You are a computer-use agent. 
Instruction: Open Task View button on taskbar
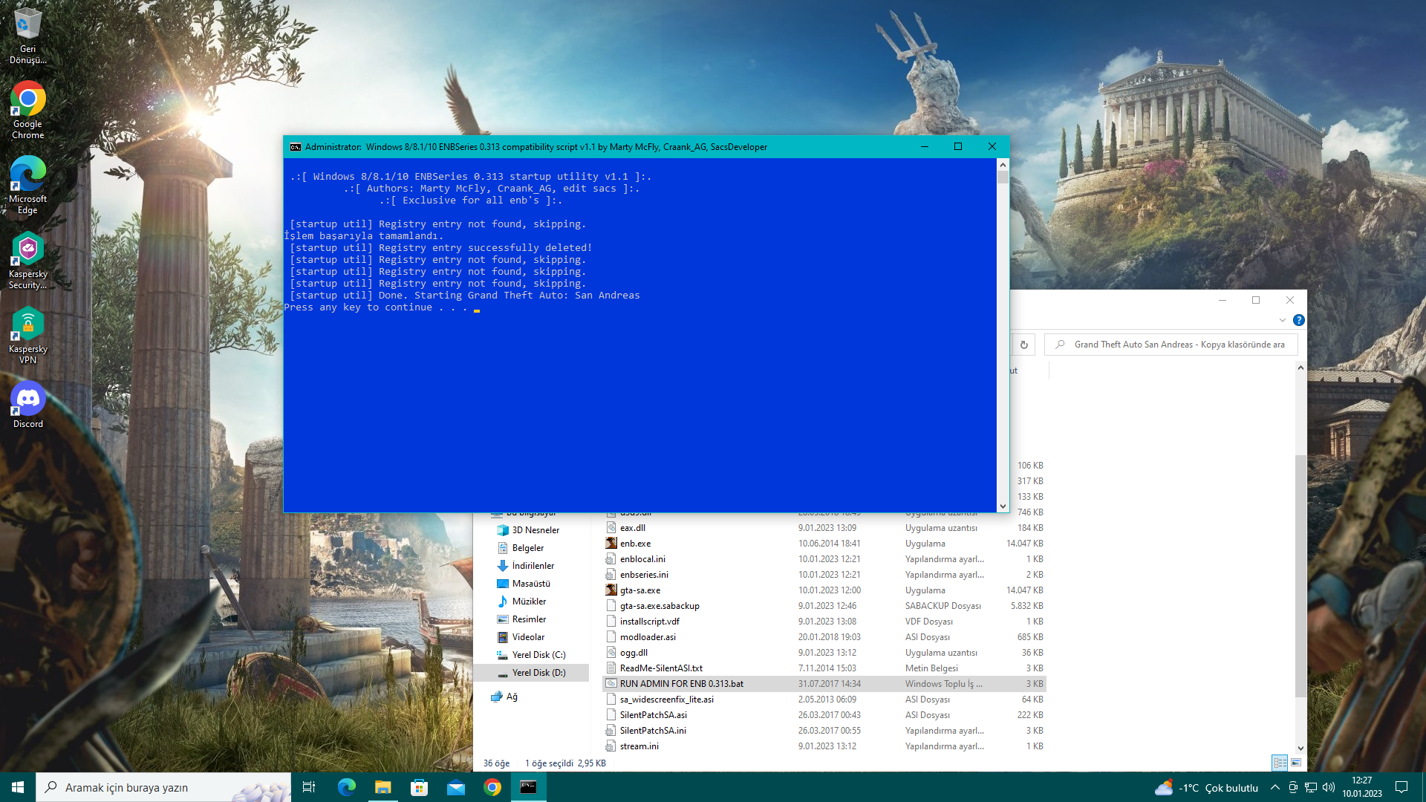click(309, 787)
